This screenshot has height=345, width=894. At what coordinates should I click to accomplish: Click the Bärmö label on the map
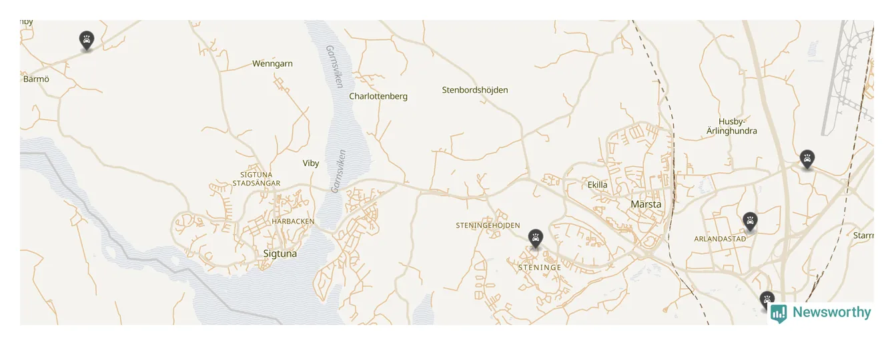[x=36, y=79]
